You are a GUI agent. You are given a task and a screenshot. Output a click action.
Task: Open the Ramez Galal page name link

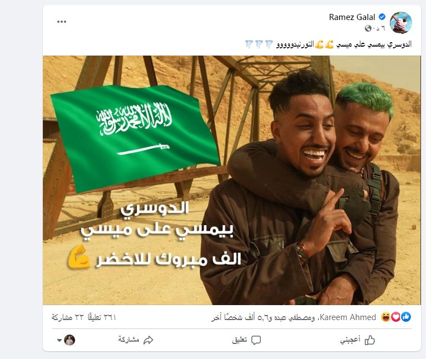352,17
